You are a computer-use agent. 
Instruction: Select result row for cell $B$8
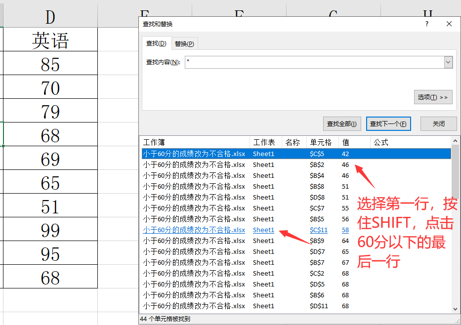[x=296, y=186]
